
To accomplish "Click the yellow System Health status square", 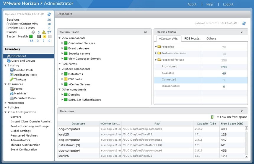I will tap(44, 36).
